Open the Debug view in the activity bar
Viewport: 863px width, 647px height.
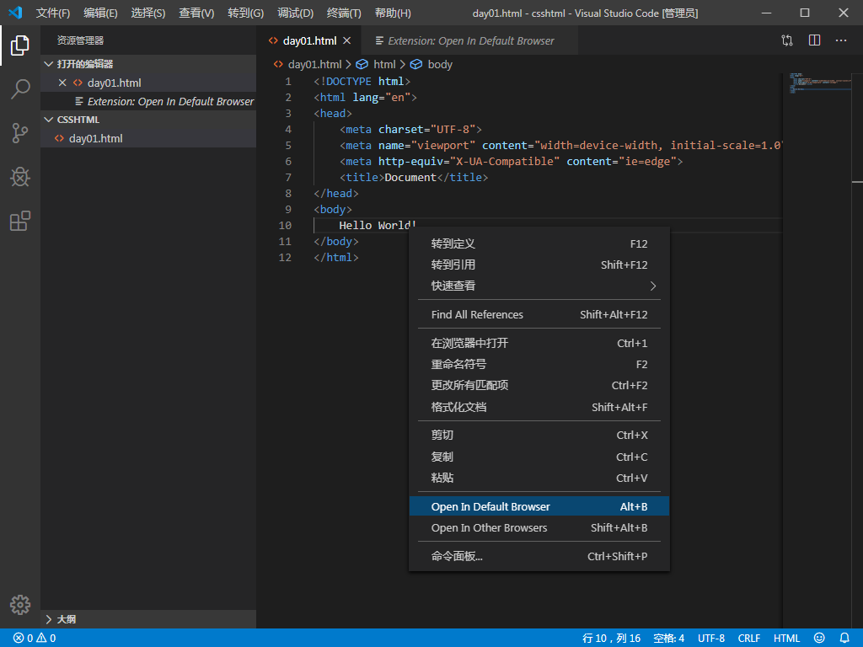(x=20, y=177)
